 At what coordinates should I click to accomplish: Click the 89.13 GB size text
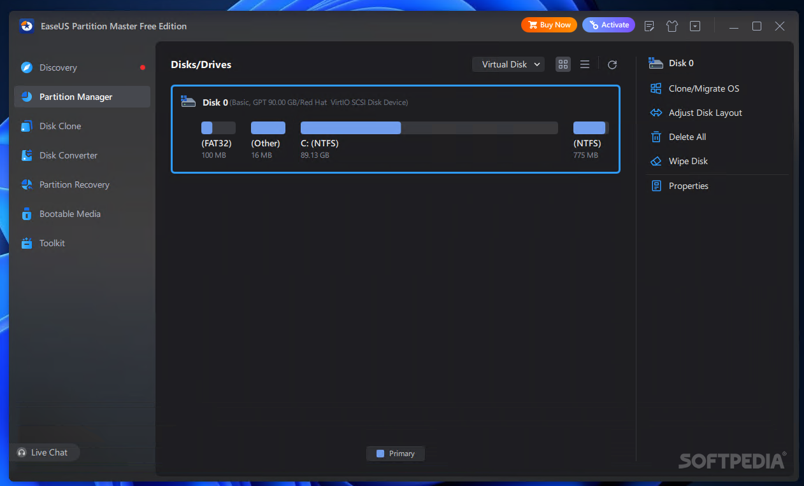pos(315,155)
